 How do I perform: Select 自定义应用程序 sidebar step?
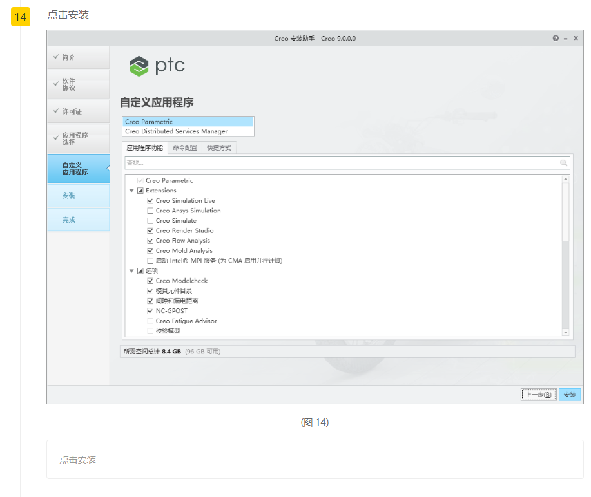coord(79,169)
